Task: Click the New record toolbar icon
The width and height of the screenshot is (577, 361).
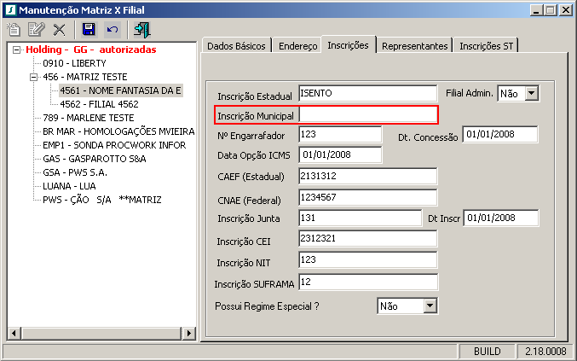Action: (x=14, y=30)
